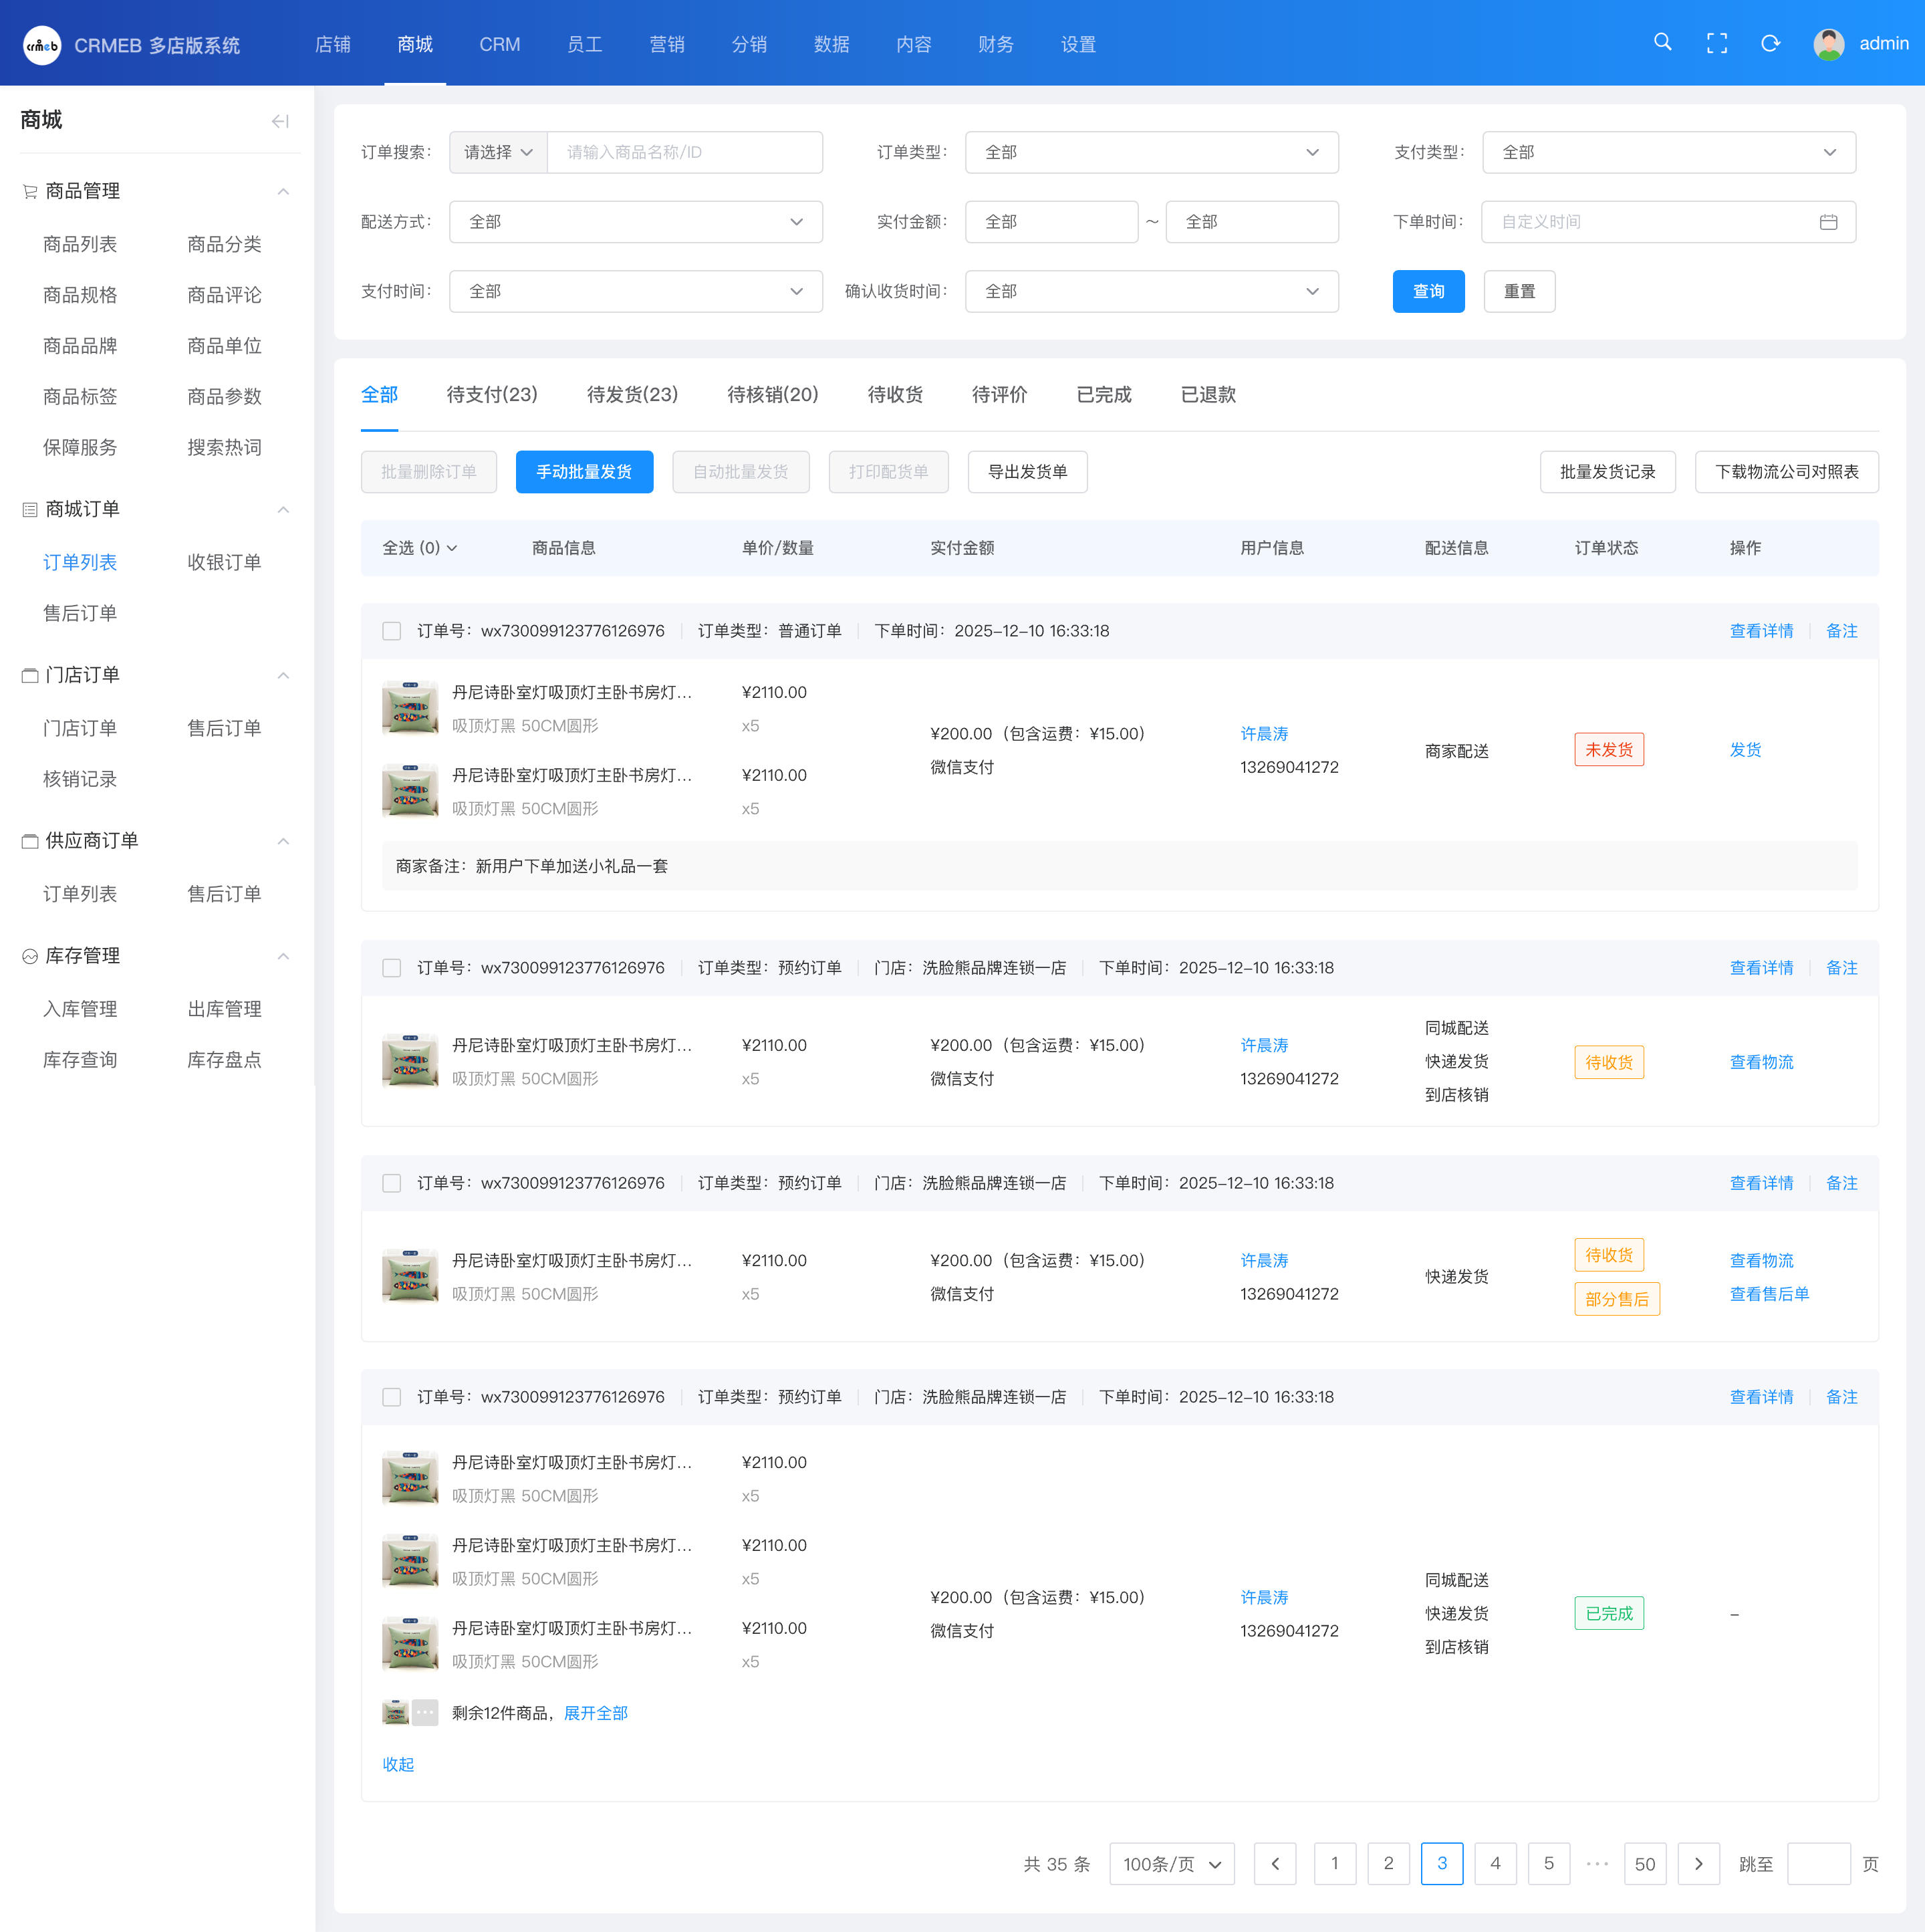Viewport: 1925px width, 1932px height.
Task: Check the first order's checkbox (普通订单)
Action: point(392,631)
